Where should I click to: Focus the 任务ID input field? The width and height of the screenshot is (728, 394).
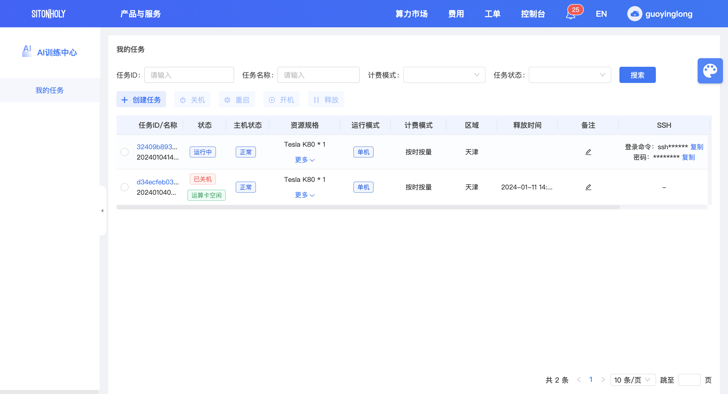pos(189,75)
